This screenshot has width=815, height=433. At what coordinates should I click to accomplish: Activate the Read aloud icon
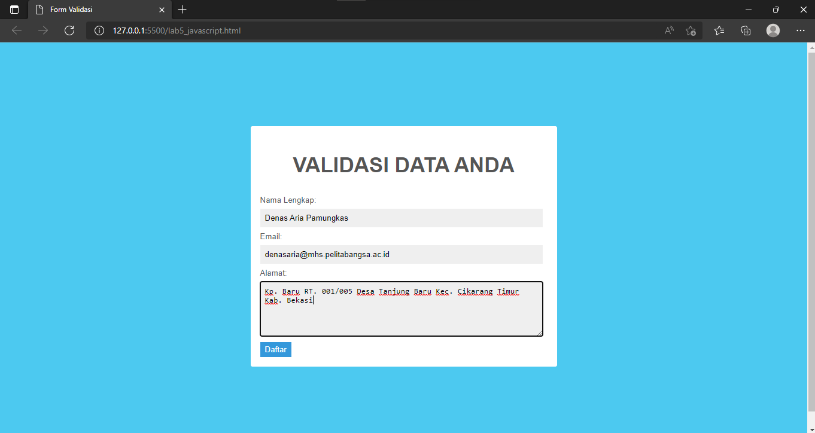coord(668,31)
